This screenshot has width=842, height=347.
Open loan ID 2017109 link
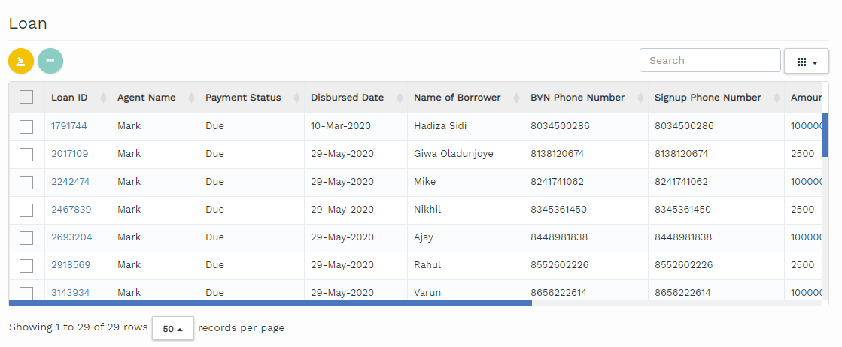(69, 154)
